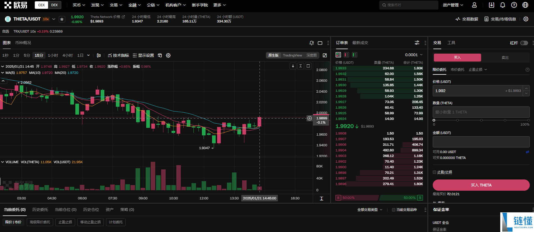
Task: Select the 1小时 timeframe
Action: pos(53,55)
